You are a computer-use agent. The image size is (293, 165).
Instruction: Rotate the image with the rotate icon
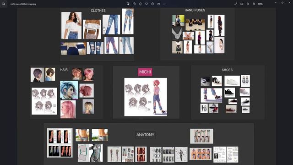pos(134,4)
